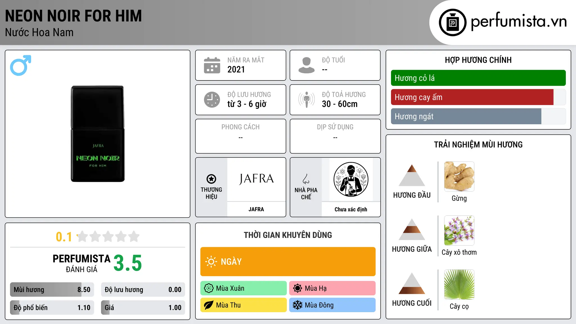Viewport: 576px width, 324px height.
Task: Click the NEON NOIR FOR HIM title
Action: click(x=73, y=16)
